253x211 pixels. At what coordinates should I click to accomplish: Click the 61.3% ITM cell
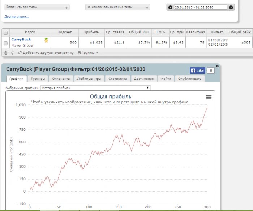tap(161, 42)
